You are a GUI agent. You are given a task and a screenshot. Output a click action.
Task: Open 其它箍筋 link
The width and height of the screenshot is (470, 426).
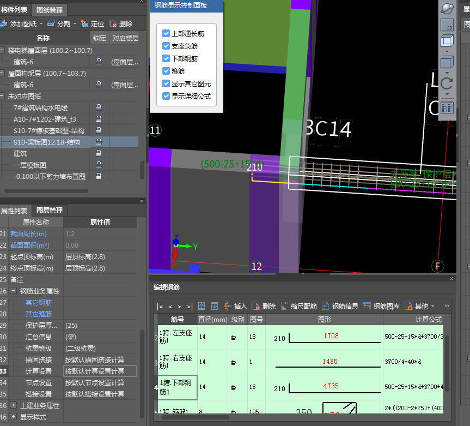point(38,314)
